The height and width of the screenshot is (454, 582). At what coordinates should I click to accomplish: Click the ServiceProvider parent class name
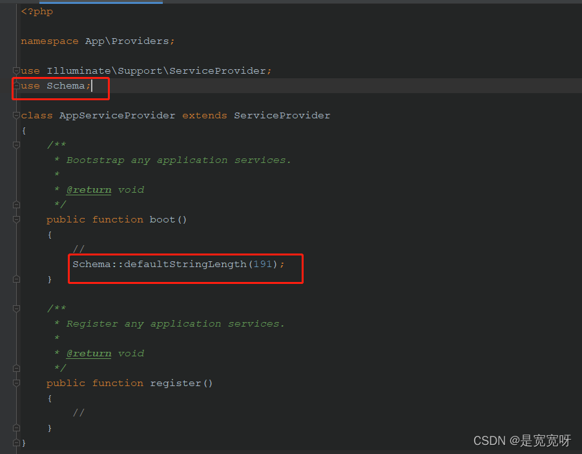(282, 116)
